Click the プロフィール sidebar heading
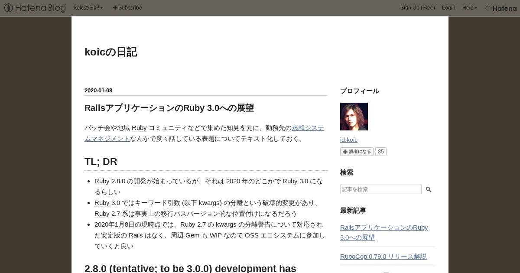 tap(360, 91)
